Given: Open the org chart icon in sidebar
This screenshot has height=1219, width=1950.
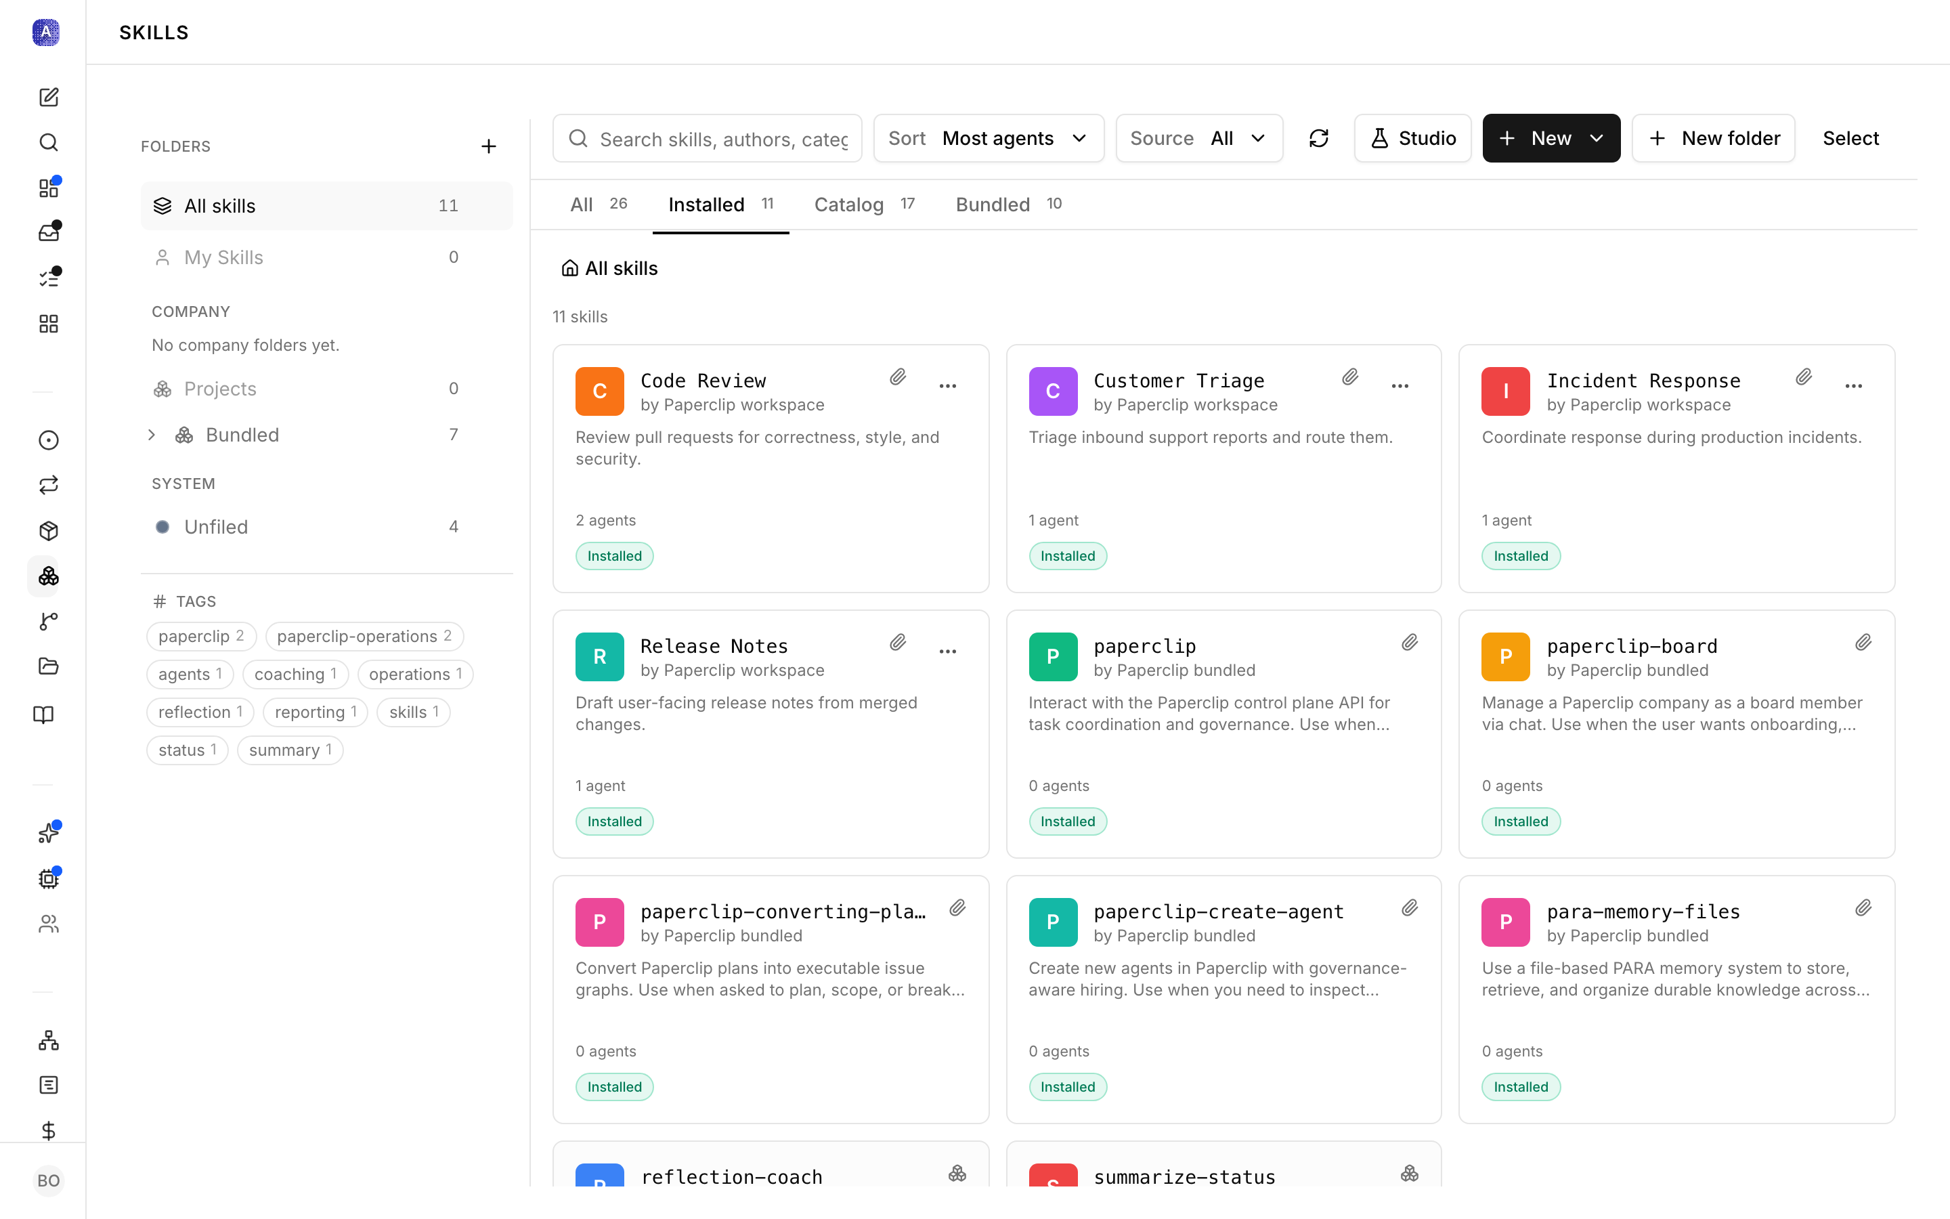Looking at the screenshot, I should coord(48,1041).
